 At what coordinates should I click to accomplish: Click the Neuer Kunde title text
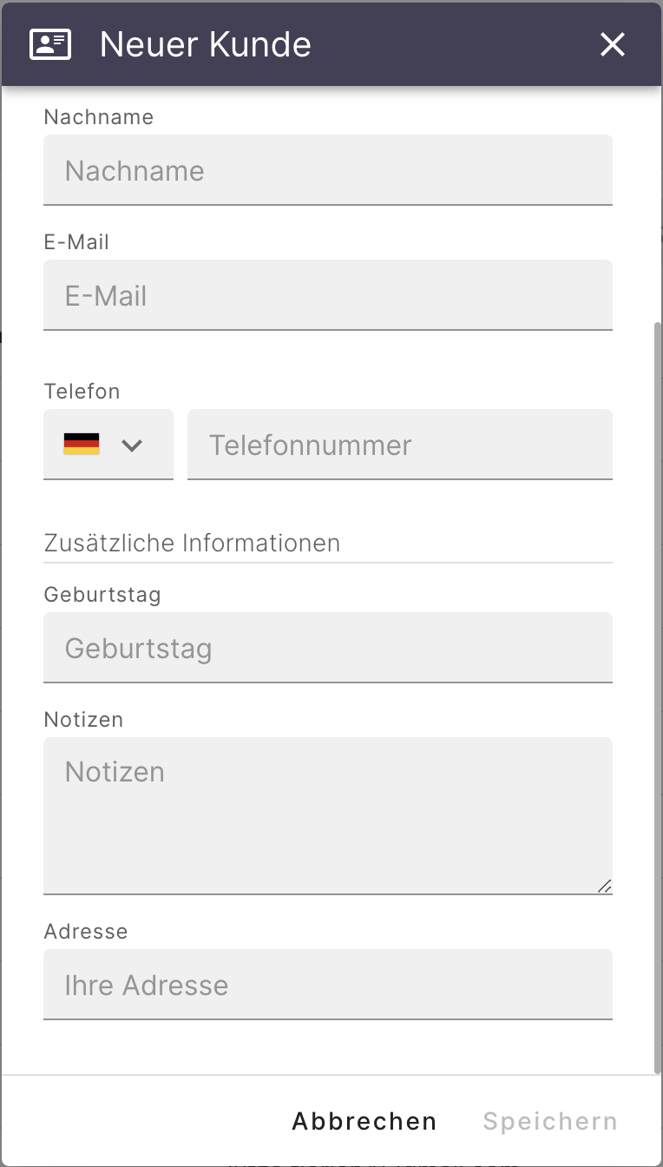pos(206,43)
